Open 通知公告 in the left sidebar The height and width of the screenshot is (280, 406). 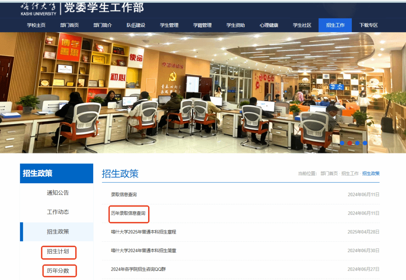[58, 193]
